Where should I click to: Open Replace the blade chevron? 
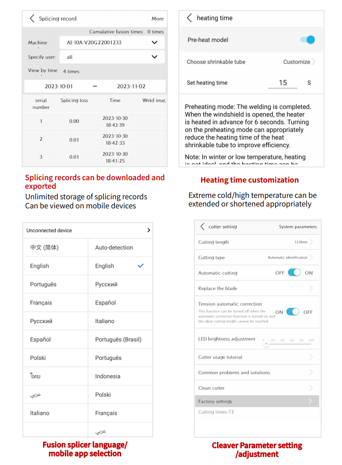pos(311,289)
